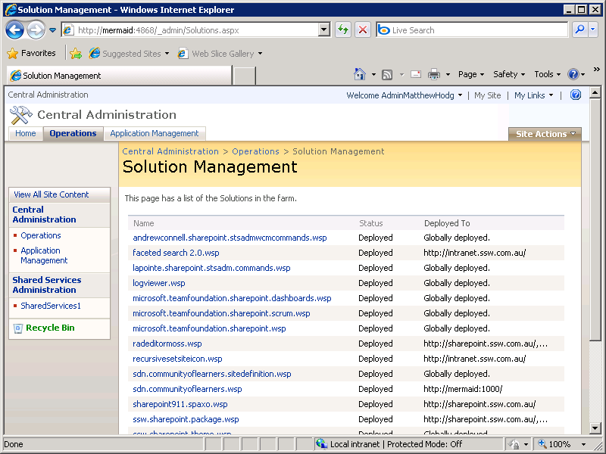Open the 100% zoom level control

click(558, 444)
